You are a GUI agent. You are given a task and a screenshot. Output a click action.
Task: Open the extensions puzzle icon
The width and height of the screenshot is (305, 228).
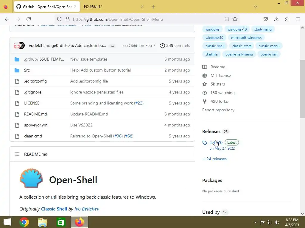[287, 19]
